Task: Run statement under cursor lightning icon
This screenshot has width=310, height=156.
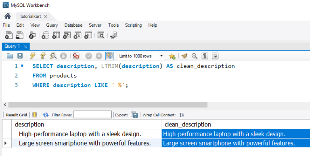Action: tap(43, 56)
